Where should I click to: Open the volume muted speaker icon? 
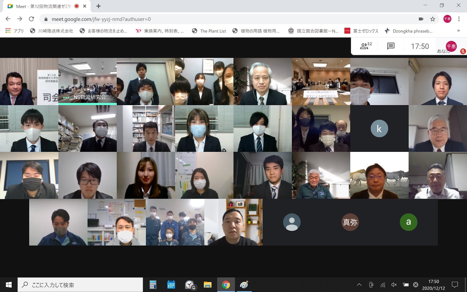(394, 285)
